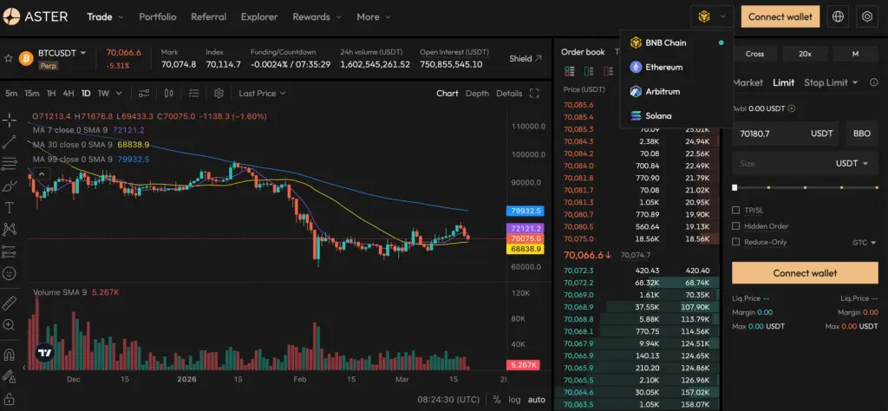The height and width of the screenshot is (411, 888).
Task: Open chart settings gear icon
Action: point(219,93)
